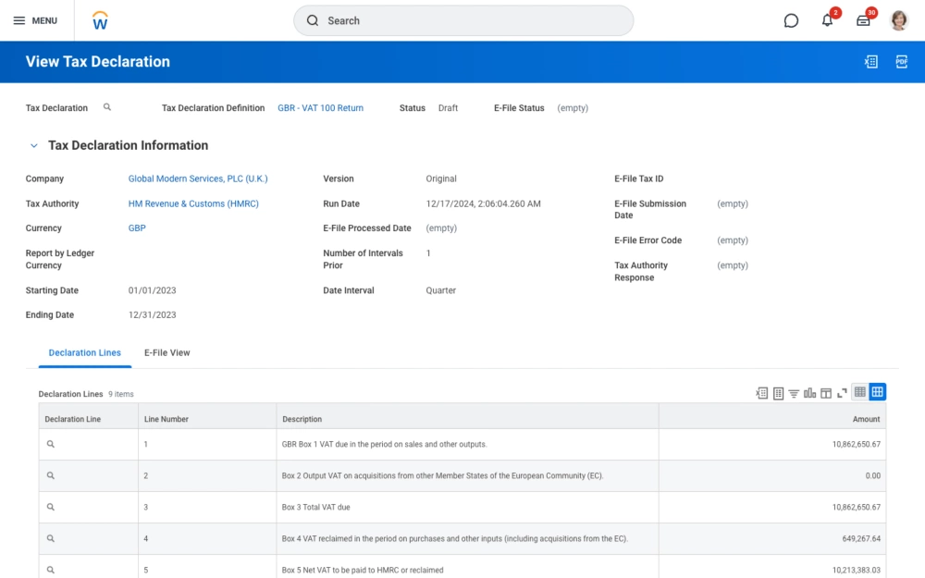Open the Notifications bell
This screenshot has width=925, height=578.
tap(827, 19)
